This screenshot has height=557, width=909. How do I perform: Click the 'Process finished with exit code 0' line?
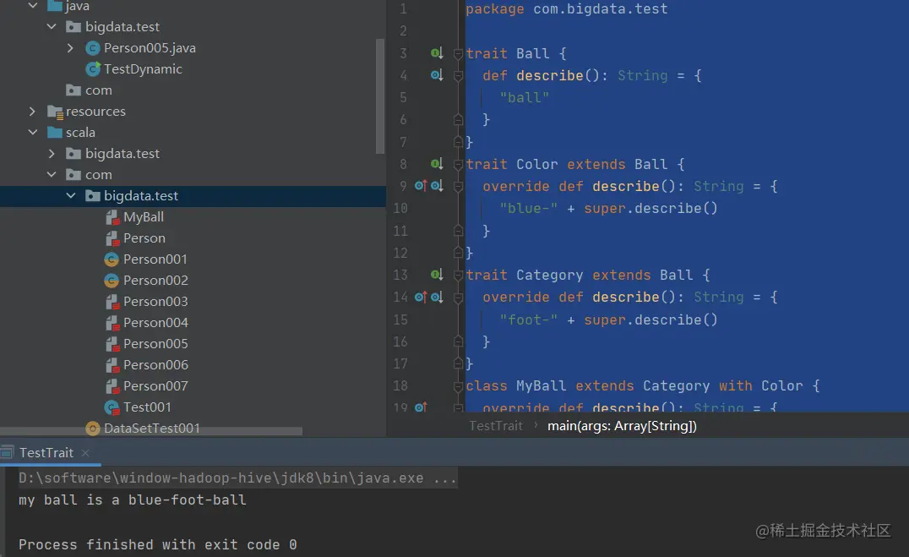click(158, 545)
